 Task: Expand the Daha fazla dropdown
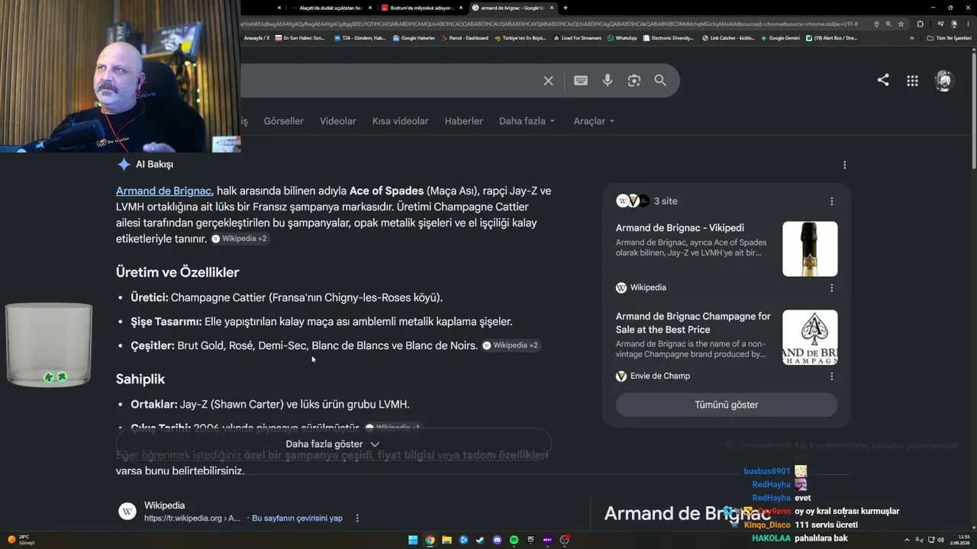click(527, 121)
